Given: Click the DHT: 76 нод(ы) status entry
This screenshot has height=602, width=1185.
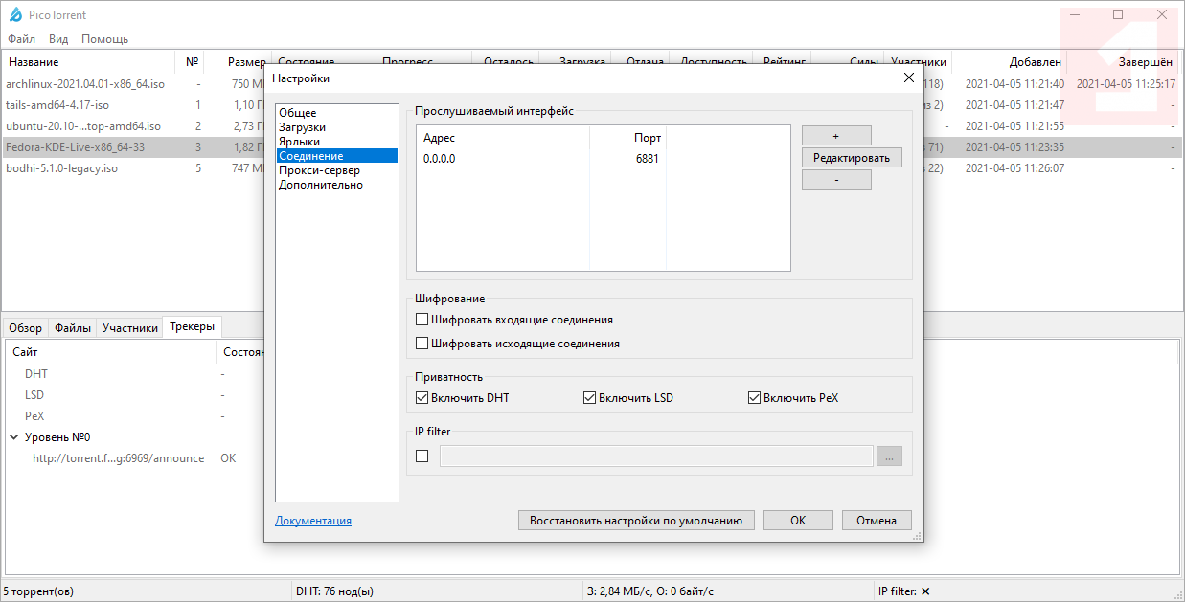Looking at the screenshot, I should (335, 591).
